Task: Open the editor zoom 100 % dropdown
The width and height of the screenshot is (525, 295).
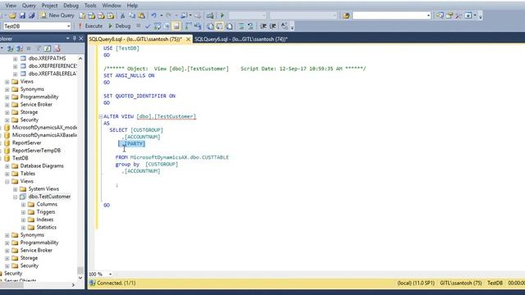Action: (110, 275)
